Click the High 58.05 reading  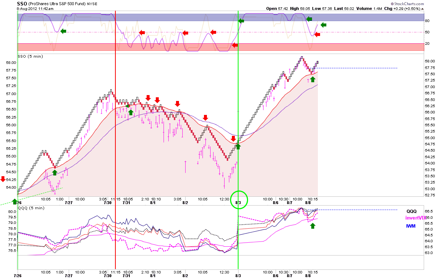tap(300, 8)
